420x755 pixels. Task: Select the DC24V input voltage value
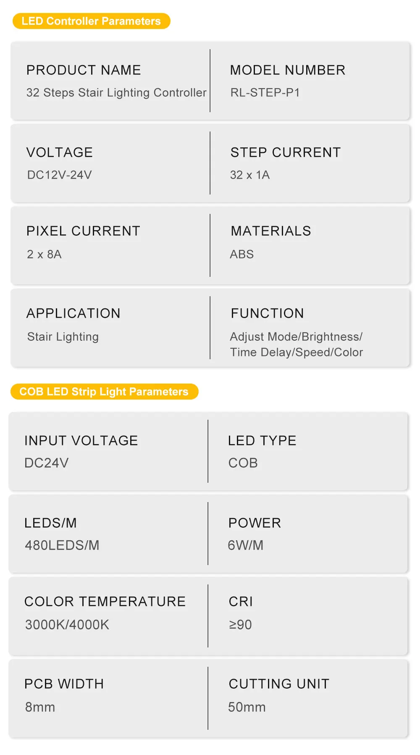pyautogui.click(x=47, y=463)
